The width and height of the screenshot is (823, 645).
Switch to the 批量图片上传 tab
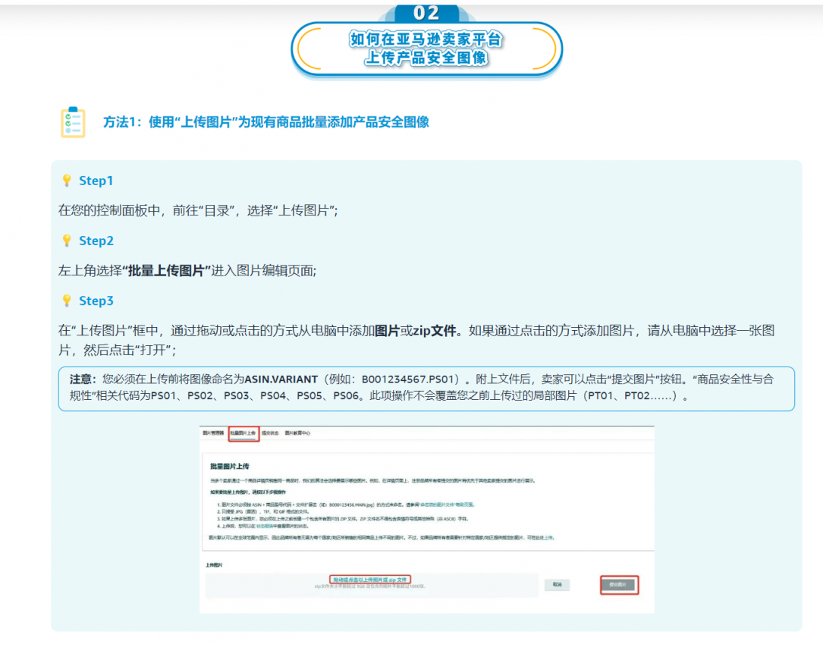click(243, 433)
